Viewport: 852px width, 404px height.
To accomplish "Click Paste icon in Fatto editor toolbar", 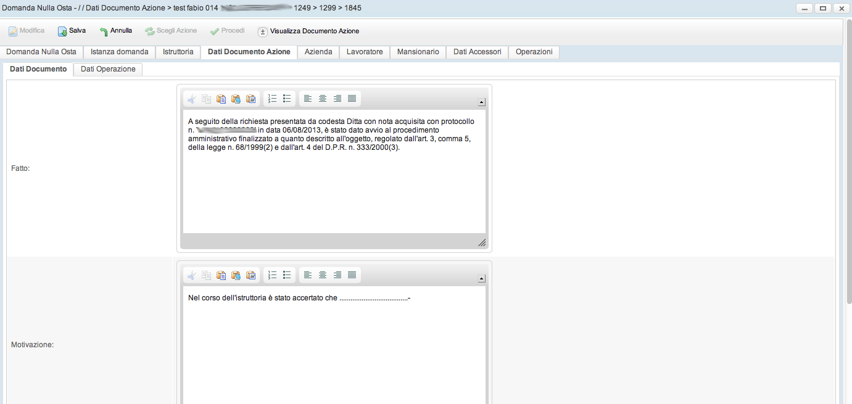I will tap(221, 99).
